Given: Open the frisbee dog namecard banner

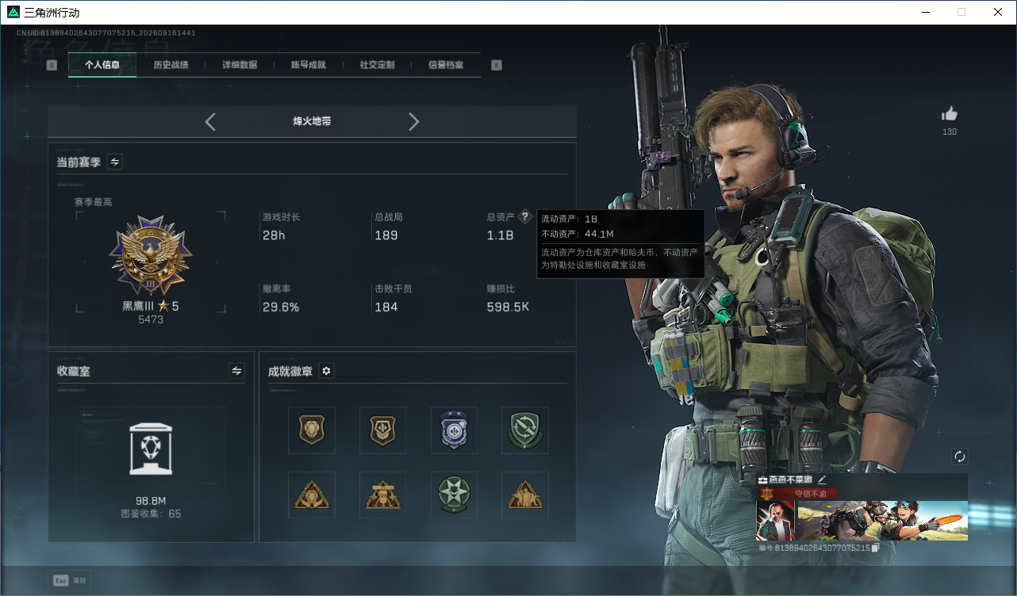Looking at the screenshot, I should tap(882, 521).
